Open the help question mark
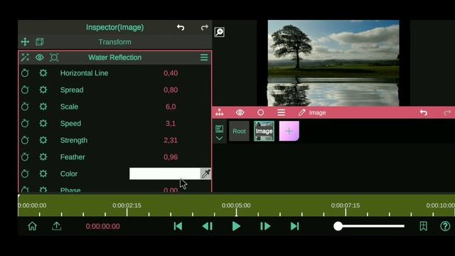Viewport: 455px width, 256px height. [445, 226]
